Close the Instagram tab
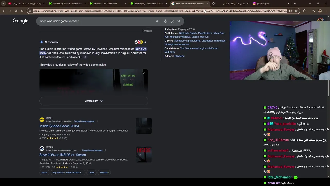330x186 pixels. [288, 4]
